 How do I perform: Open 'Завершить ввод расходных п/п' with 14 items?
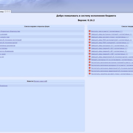[x=110, y=46]
